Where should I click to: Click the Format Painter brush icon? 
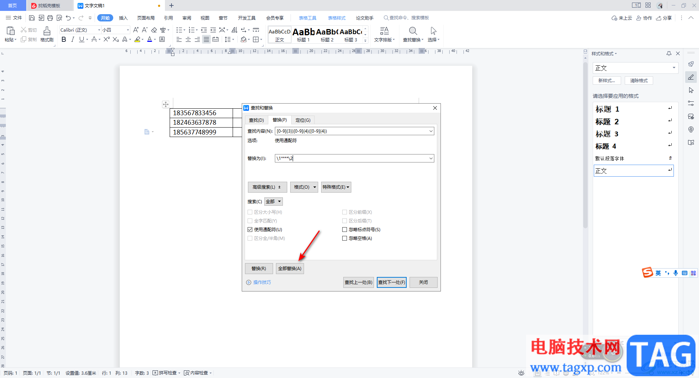[x=47, y=31]
